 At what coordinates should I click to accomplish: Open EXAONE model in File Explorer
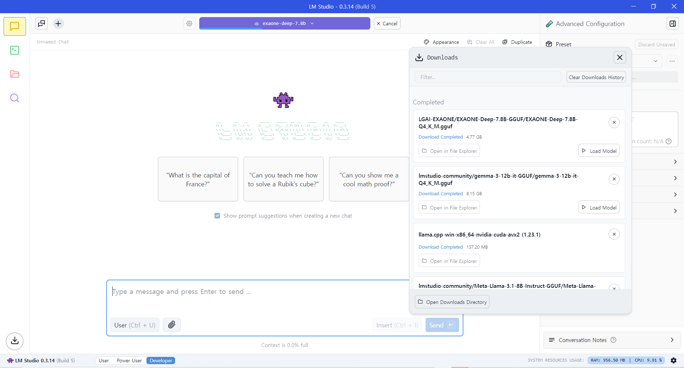coord(449,151)
